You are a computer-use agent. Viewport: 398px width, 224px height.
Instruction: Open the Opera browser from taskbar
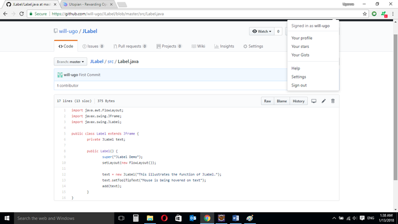(164, 218)
